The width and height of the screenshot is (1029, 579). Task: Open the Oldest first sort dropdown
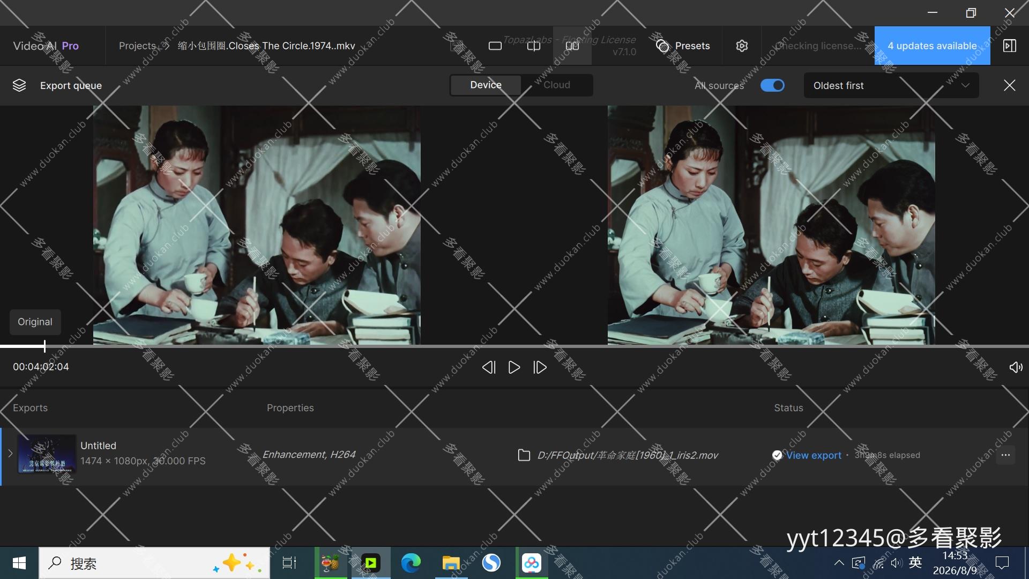[891, 86]
